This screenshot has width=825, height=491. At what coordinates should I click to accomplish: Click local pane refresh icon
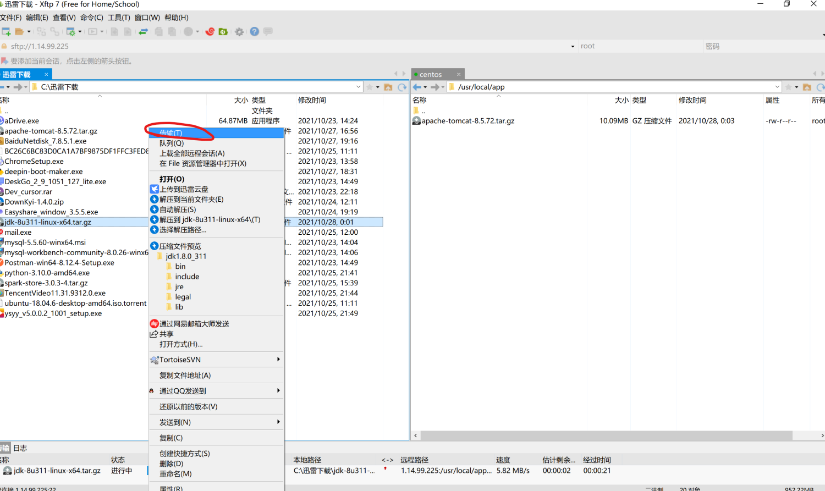tap(402, 87)
